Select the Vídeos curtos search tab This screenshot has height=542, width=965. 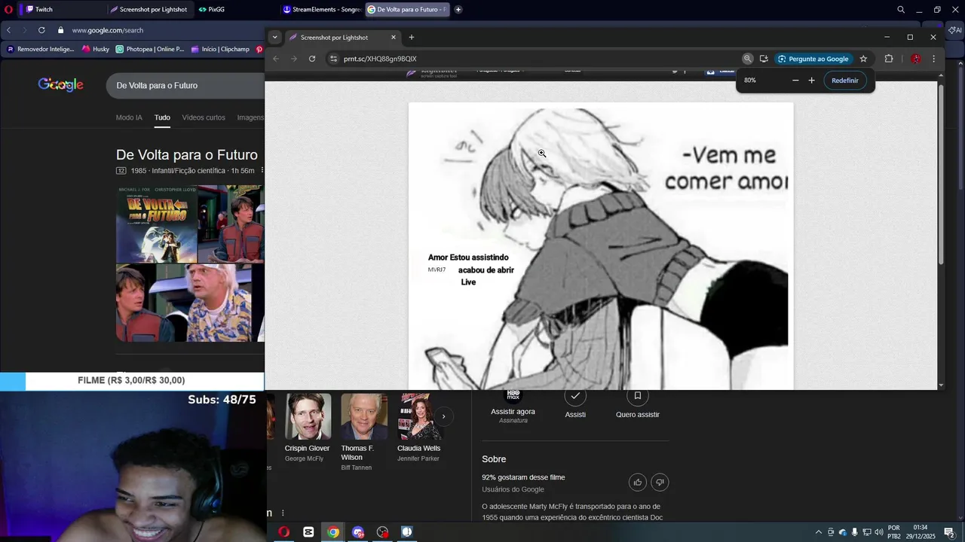coord(204,117)
